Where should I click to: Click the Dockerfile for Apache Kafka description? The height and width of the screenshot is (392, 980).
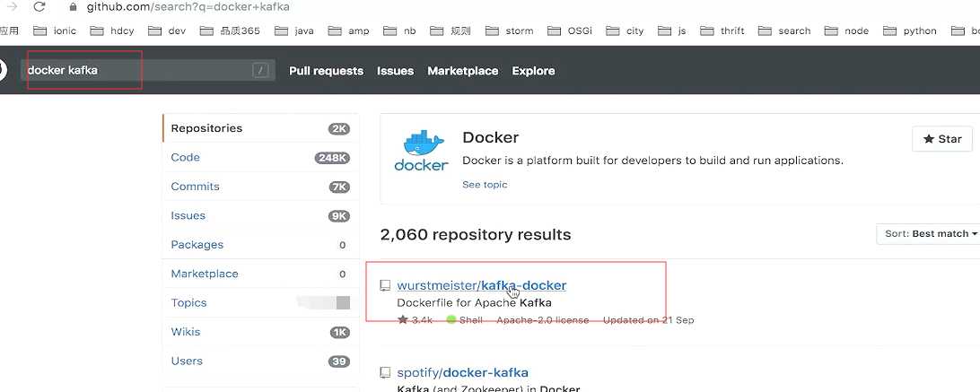click(x=475, y=303)
